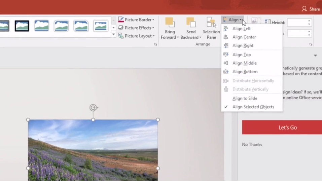Open the Bring Forward dropdown arrow
The image size is (322, 181).
click(178, 38)
